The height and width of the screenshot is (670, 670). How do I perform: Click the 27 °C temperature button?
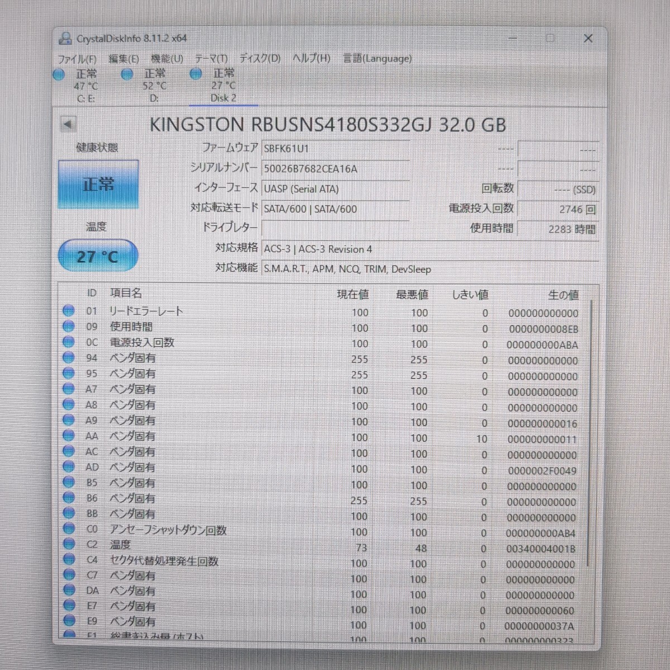pyautogui.click(x=98, y=256)
